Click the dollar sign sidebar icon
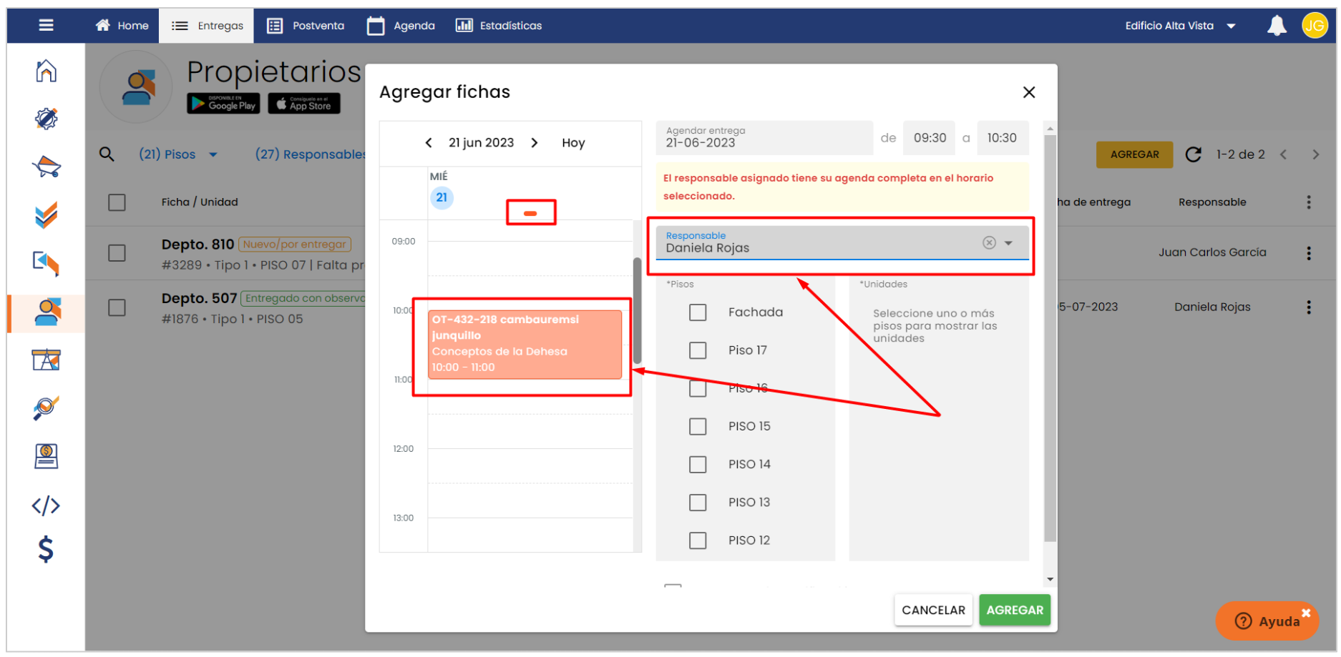Screen dimensions: 1341x657 point(46,549)
